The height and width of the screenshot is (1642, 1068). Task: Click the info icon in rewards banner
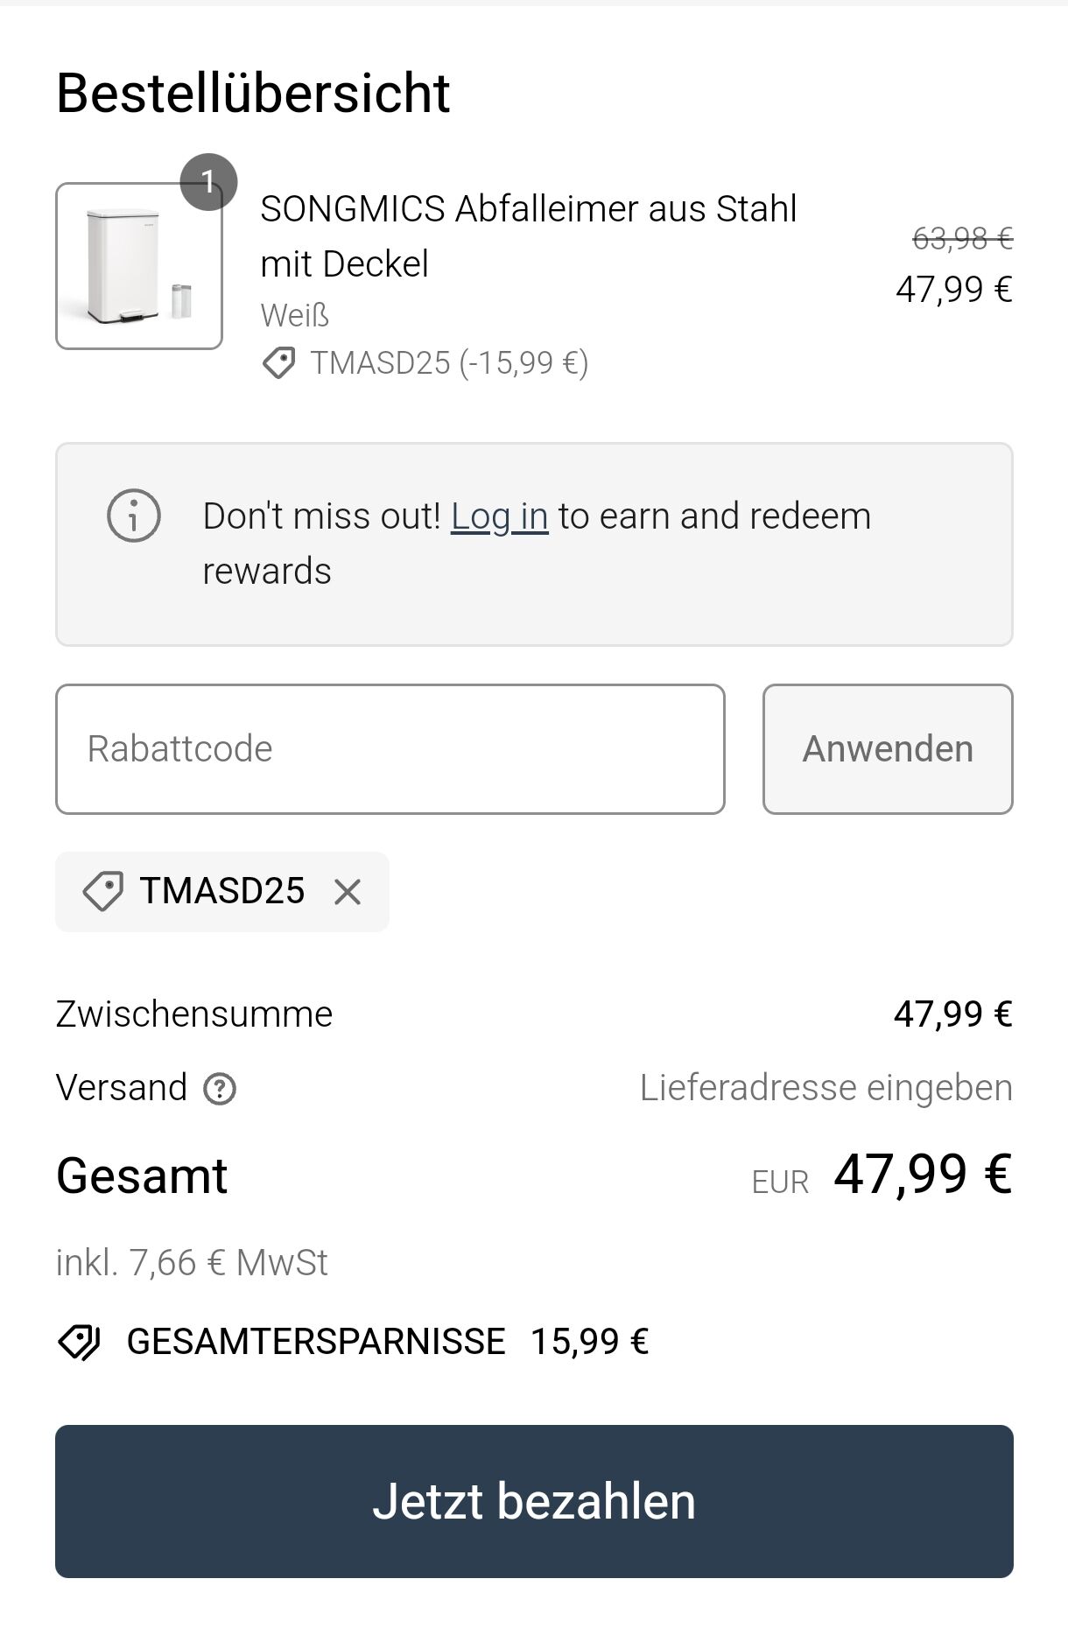[134, 516]
